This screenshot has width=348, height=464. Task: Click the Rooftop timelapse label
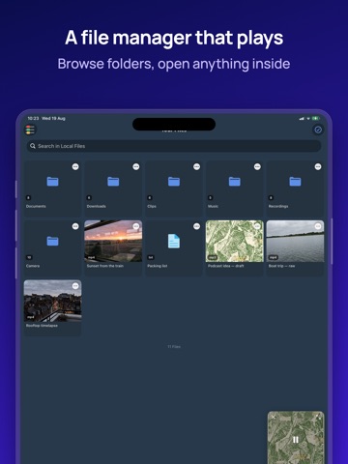click(x=42, y=326)
